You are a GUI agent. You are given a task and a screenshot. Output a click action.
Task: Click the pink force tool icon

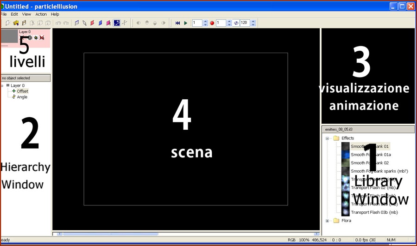point(108,23)
